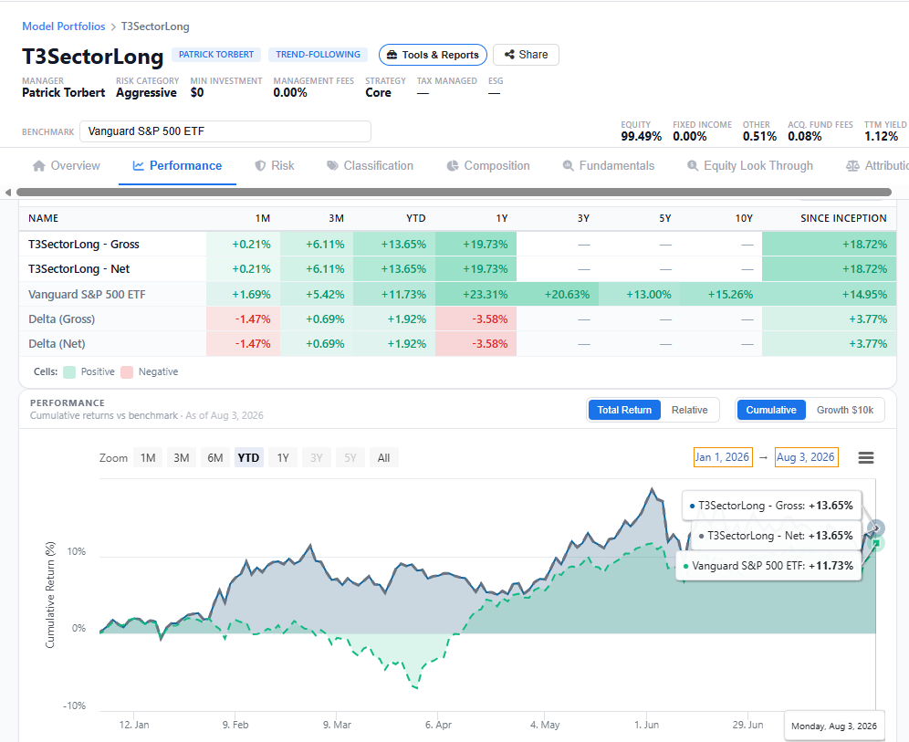
Task: Click the Share button
Action: pyautogui.click(x=526, y=55)
